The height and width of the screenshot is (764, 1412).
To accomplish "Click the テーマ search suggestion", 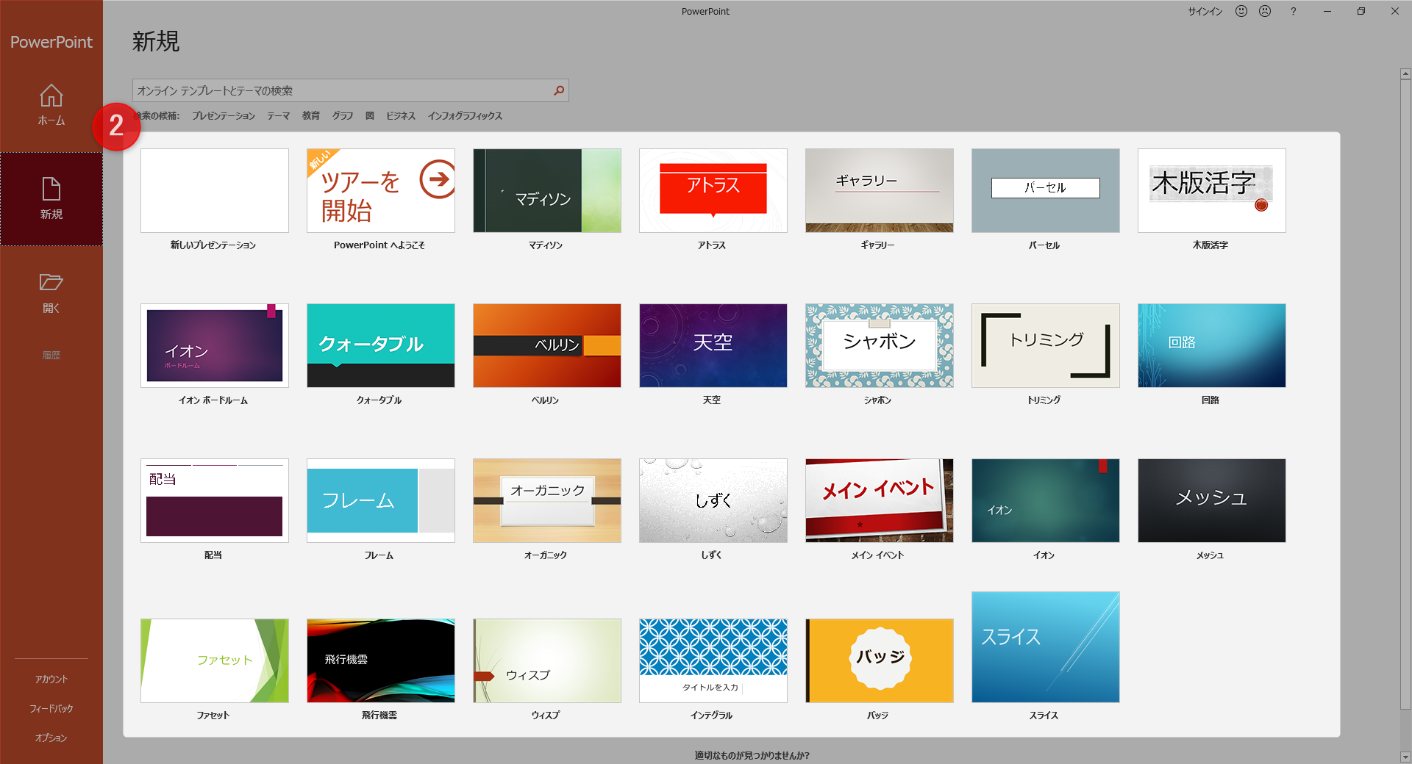I will tap(278, 116).
